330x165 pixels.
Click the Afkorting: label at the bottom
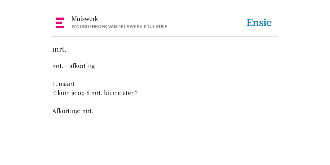66,111
